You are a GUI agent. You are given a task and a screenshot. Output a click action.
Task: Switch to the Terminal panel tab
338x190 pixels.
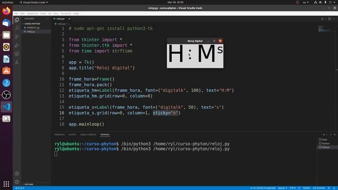[x=105, y=135]
